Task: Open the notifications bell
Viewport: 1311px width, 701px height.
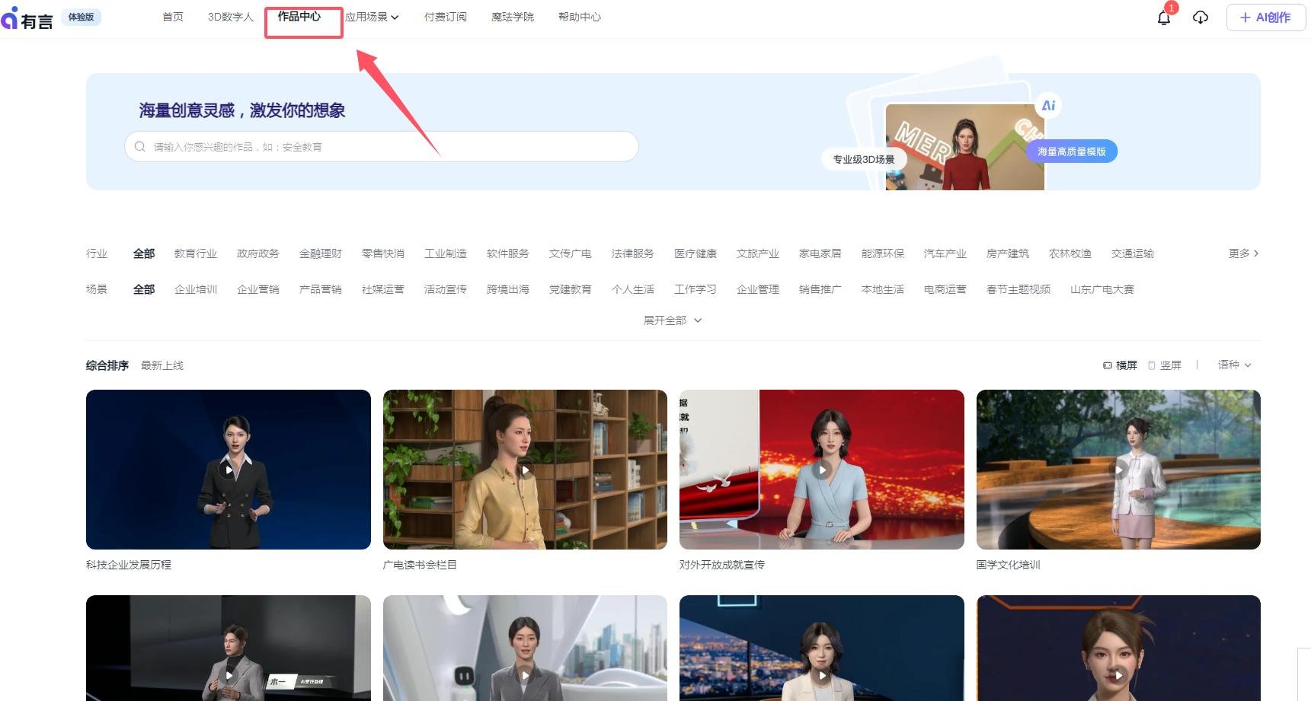Action: pos(1163,18)
